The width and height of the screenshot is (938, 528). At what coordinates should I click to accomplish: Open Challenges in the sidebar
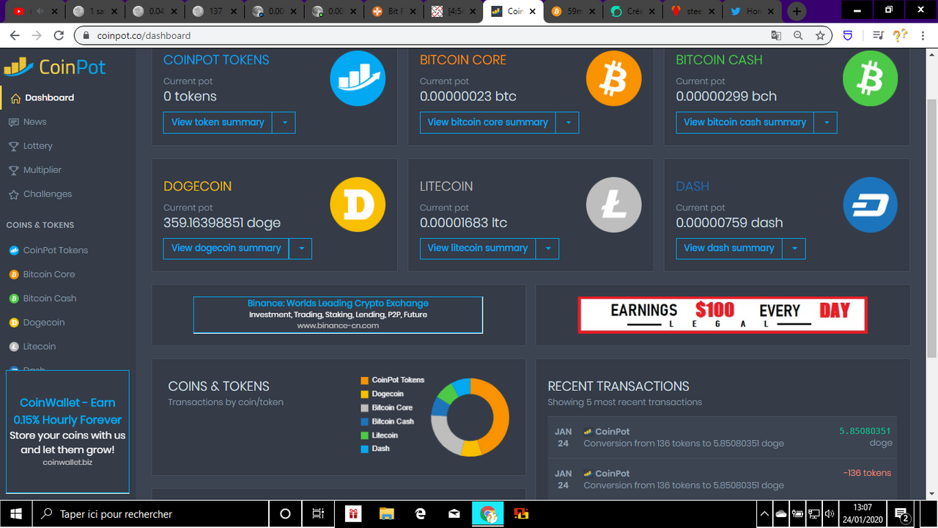pos(48,194)
